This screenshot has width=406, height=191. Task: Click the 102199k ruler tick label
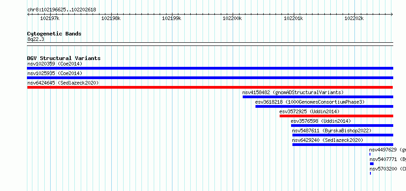click(172, 18)
